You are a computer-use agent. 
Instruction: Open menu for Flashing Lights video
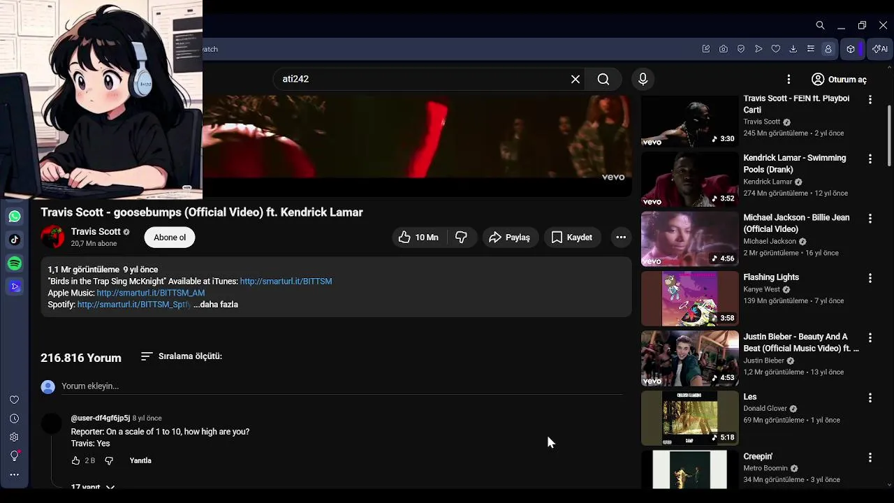coord(870,278)
